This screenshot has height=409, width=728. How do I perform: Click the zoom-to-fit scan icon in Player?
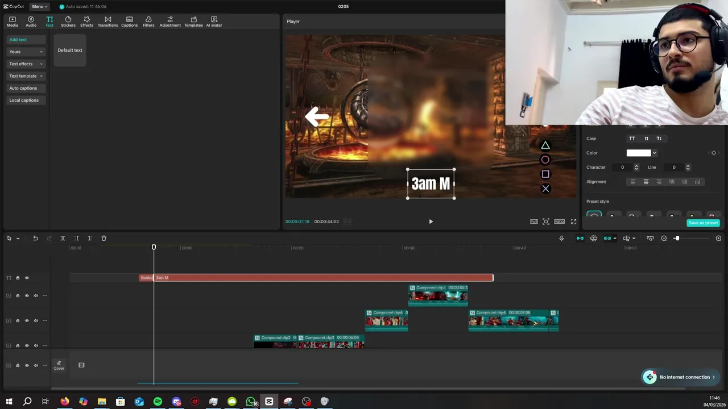click(546, 222)
